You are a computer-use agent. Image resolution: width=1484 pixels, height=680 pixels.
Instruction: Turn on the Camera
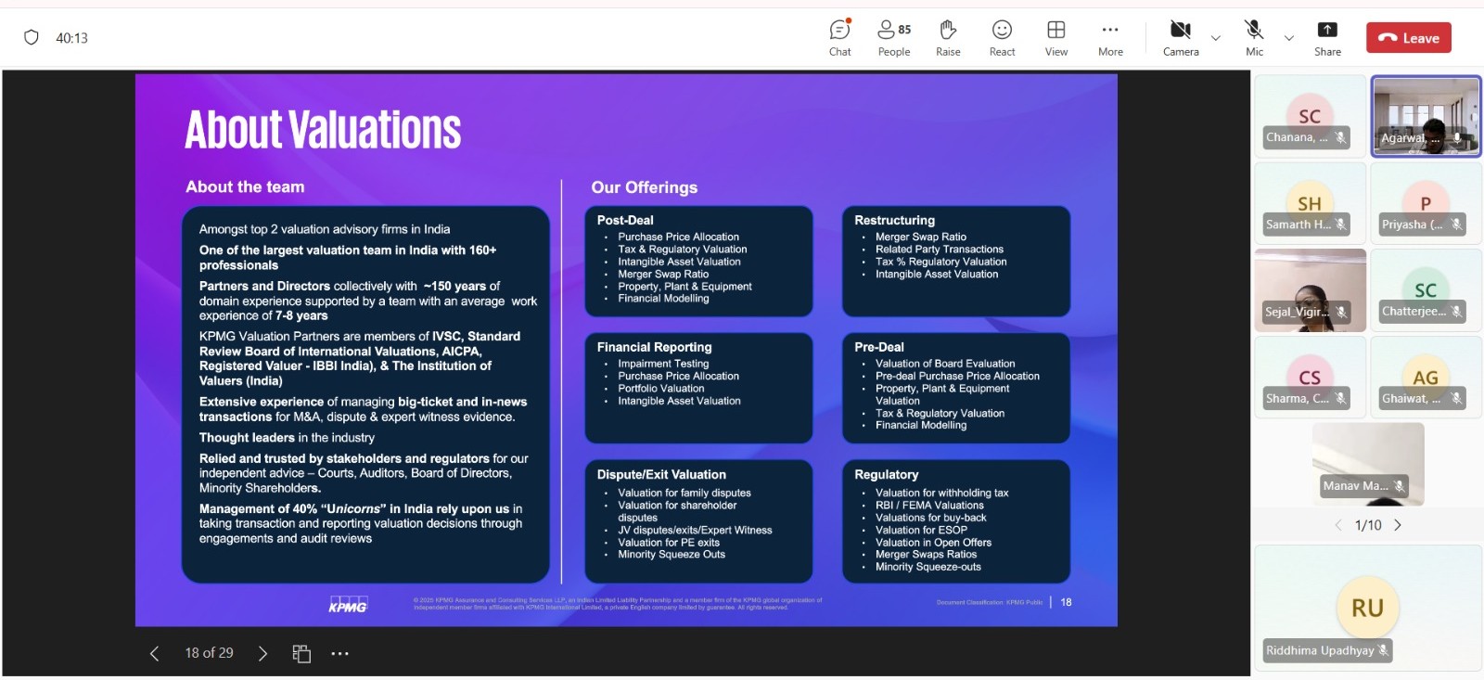(x=1181, y=38)
